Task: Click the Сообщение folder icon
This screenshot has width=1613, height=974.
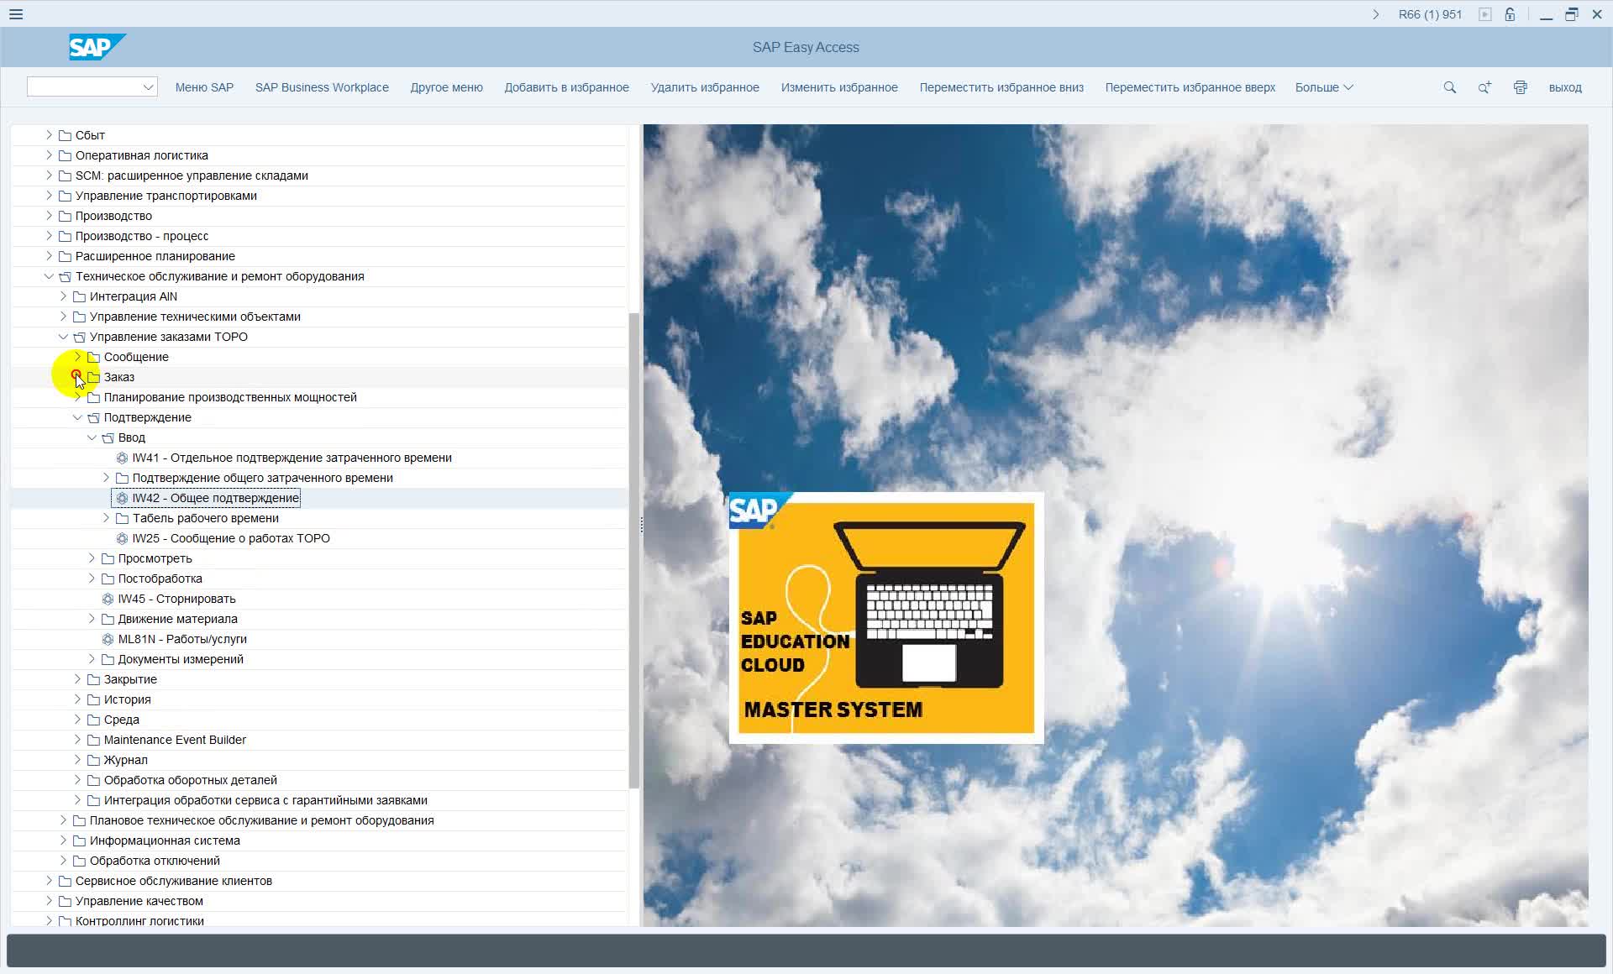Action: (93, 357)
